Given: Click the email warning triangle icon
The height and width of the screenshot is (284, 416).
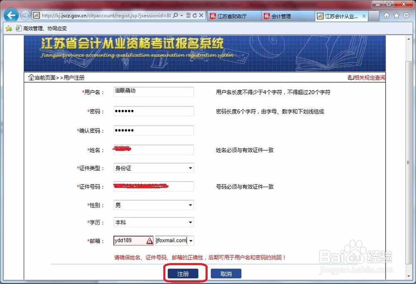Looking at the screenshot, I should (x=150, y=241).
